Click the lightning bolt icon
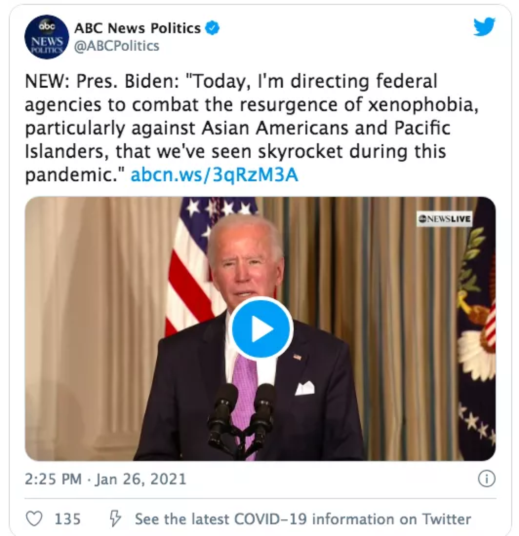This screenshot has width=519, height=536. pyautogui.click(x=115, y=518)
